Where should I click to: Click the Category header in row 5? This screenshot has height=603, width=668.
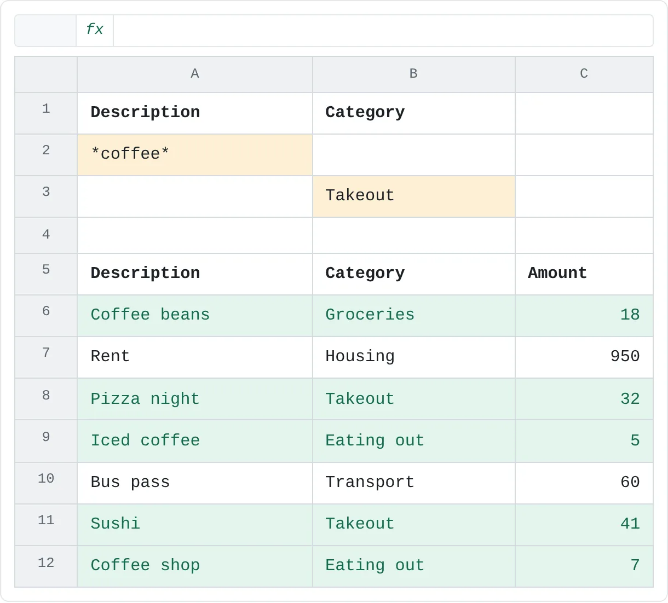pos(414,274)
